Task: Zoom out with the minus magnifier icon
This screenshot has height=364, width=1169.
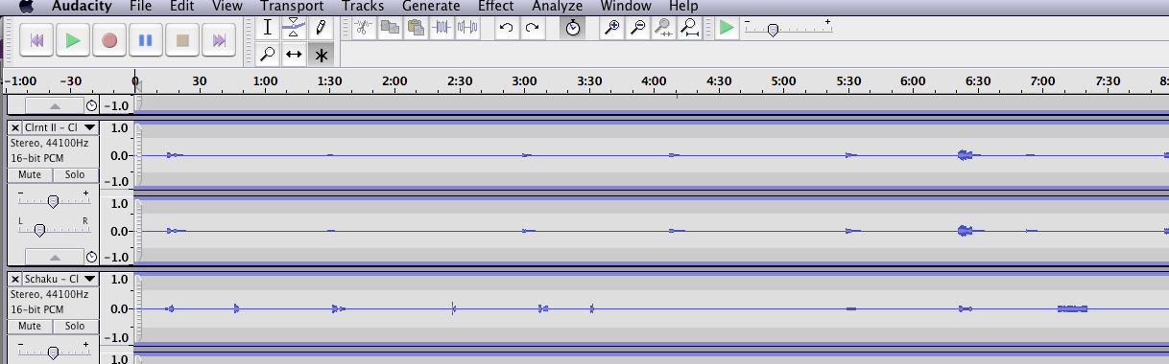Action: (x=637, y=28)
